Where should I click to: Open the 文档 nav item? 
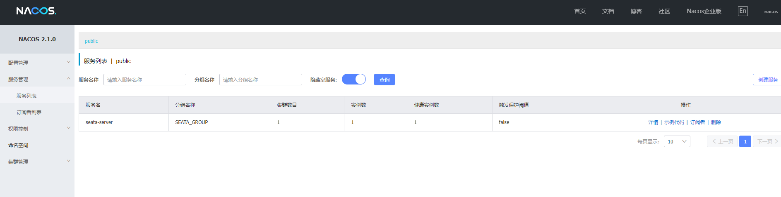pos(608,11)
